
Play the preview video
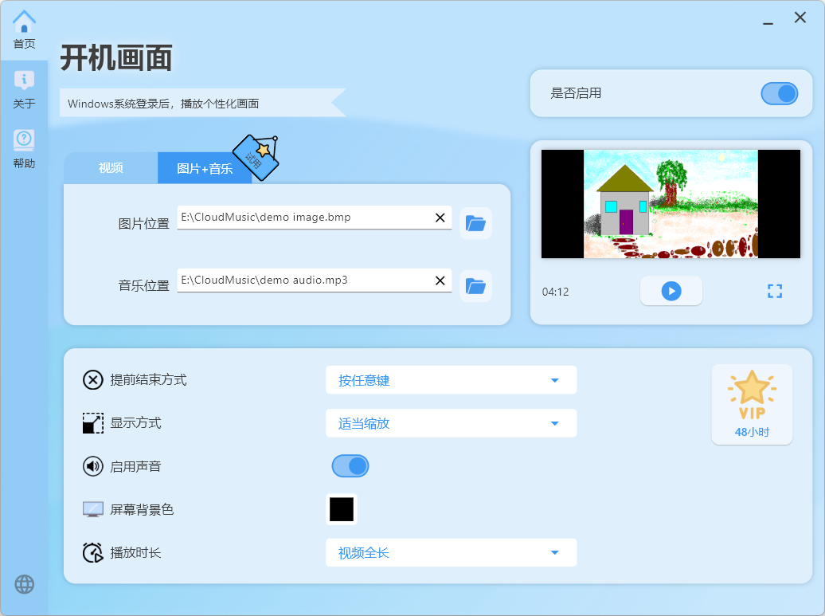tap(671, 292)
